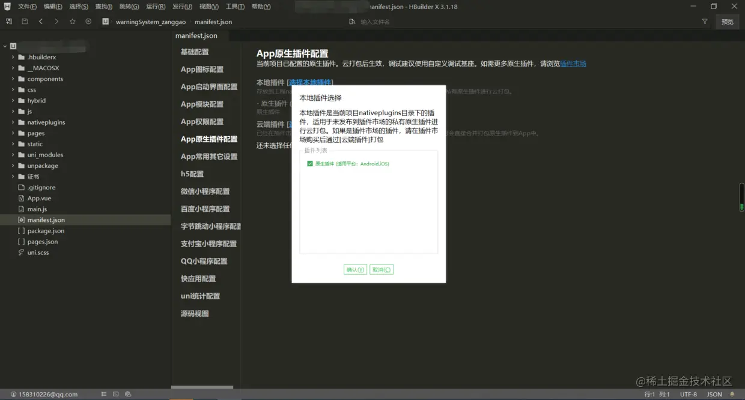
Task: Expand the .hbuilderx folder
Action: pos(13,57)
